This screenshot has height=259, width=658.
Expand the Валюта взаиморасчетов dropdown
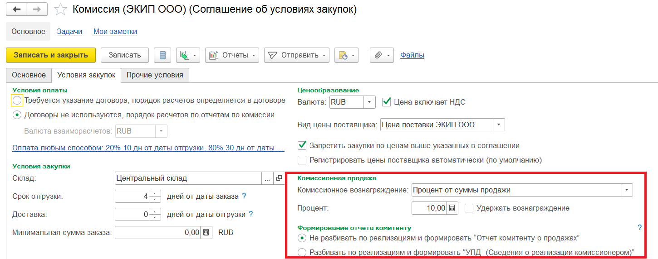[162, 131]
